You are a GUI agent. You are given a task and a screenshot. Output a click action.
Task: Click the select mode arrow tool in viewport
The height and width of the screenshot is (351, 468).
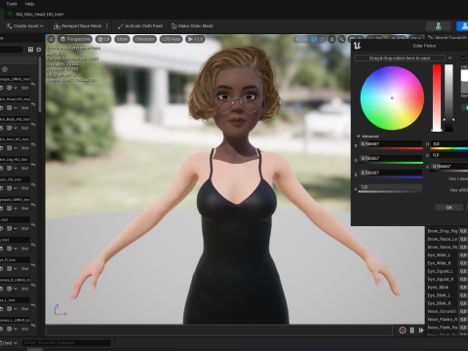point(297,39)
